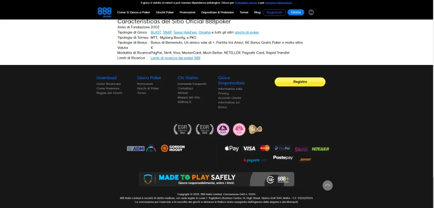This screenshot has height=208, width=434.
Task: Select the Tornei menu item in header
Action: [x=244, y=12]
